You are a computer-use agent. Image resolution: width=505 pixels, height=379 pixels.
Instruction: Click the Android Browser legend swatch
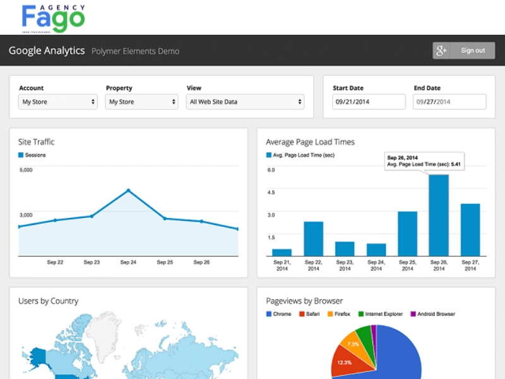tap(413, 314)
